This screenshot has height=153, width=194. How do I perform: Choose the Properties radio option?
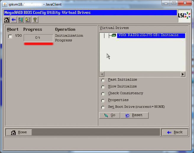(103, 101)
